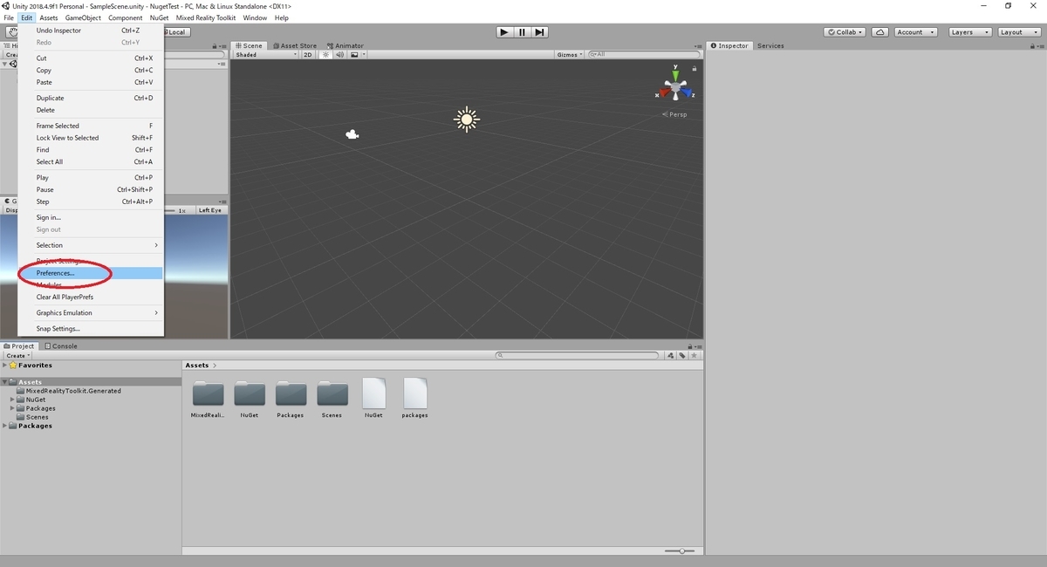This screenshot has width=1047, height=567.
Task: Expand the bottom root Packages tree node
Action: tap(5, 426)
